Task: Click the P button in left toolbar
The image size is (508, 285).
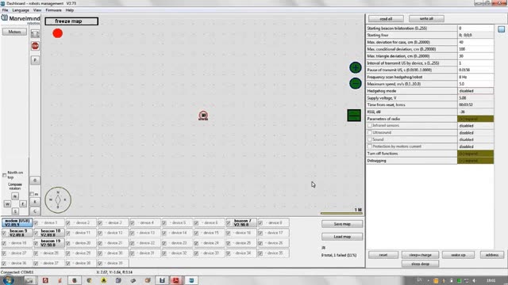Action: (35, 60)
